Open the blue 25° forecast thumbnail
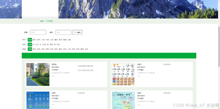The width and height of the screenshot is (220, 109). (38, 100)
